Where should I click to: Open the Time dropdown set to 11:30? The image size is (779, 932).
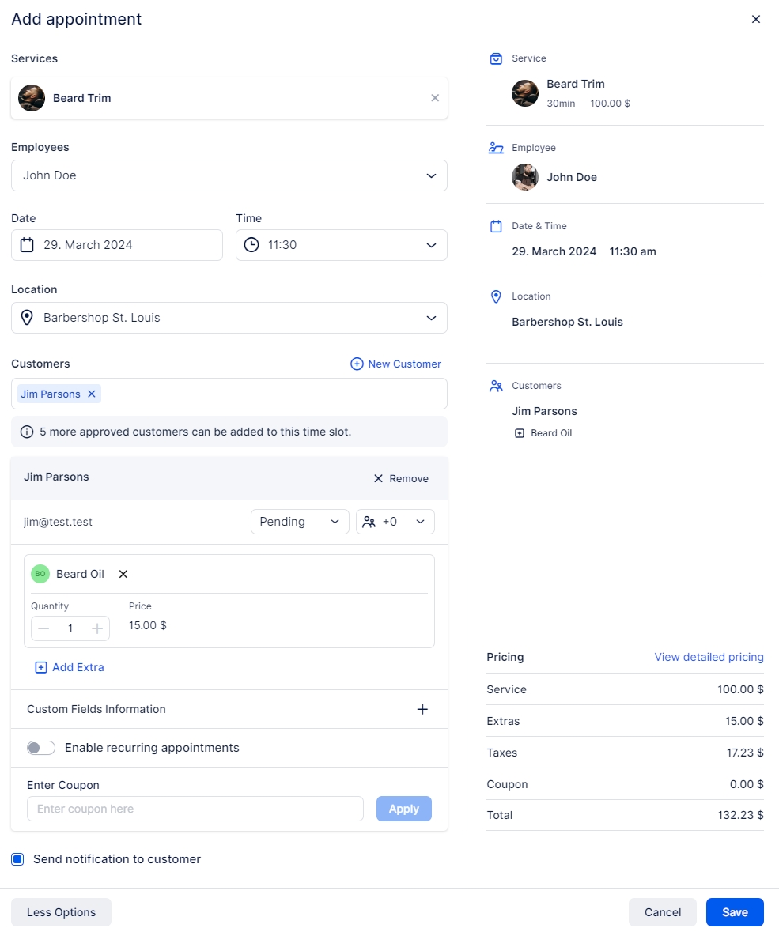click(341, 245)
